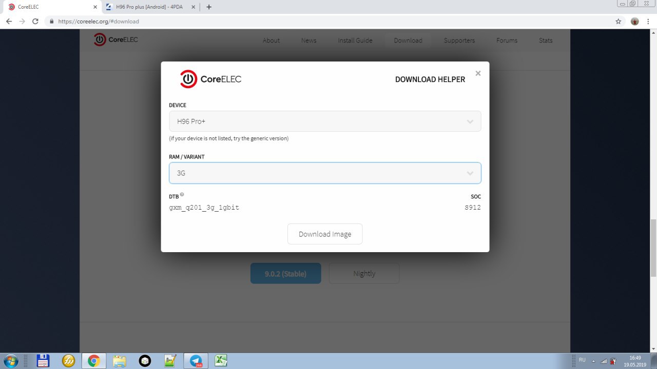Open Excel from the taskbar
Viewport: 657px width, 369px height.
[221, 361]
